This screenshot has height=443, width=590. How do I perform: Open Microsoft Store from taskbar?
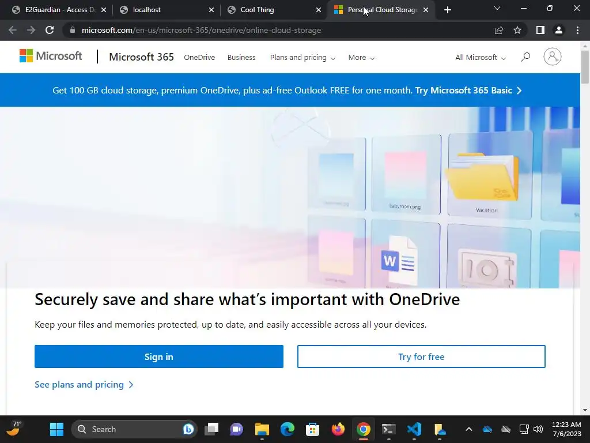click(312, 429)
